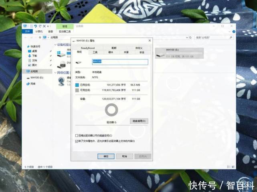Collapse the 设备和驱动器 group
The image size is (257, 192).
click(x=55, y=45)
